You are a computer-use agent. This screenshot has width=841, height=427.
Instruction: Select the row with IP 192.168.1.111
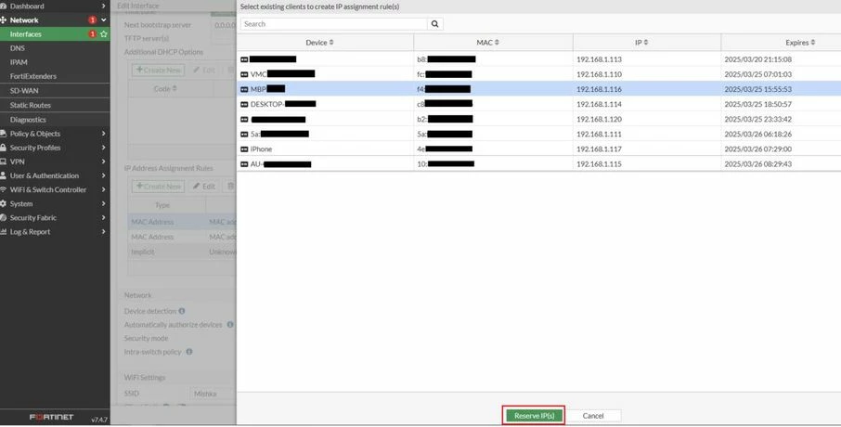539,134
